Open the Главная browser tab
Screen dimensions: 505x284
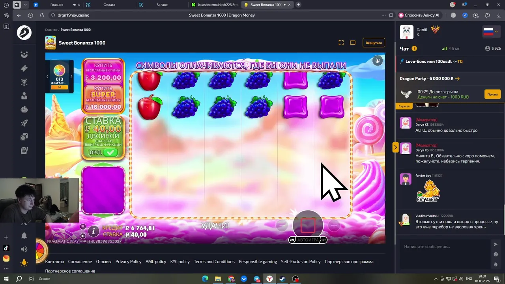(x=57, y=5)
